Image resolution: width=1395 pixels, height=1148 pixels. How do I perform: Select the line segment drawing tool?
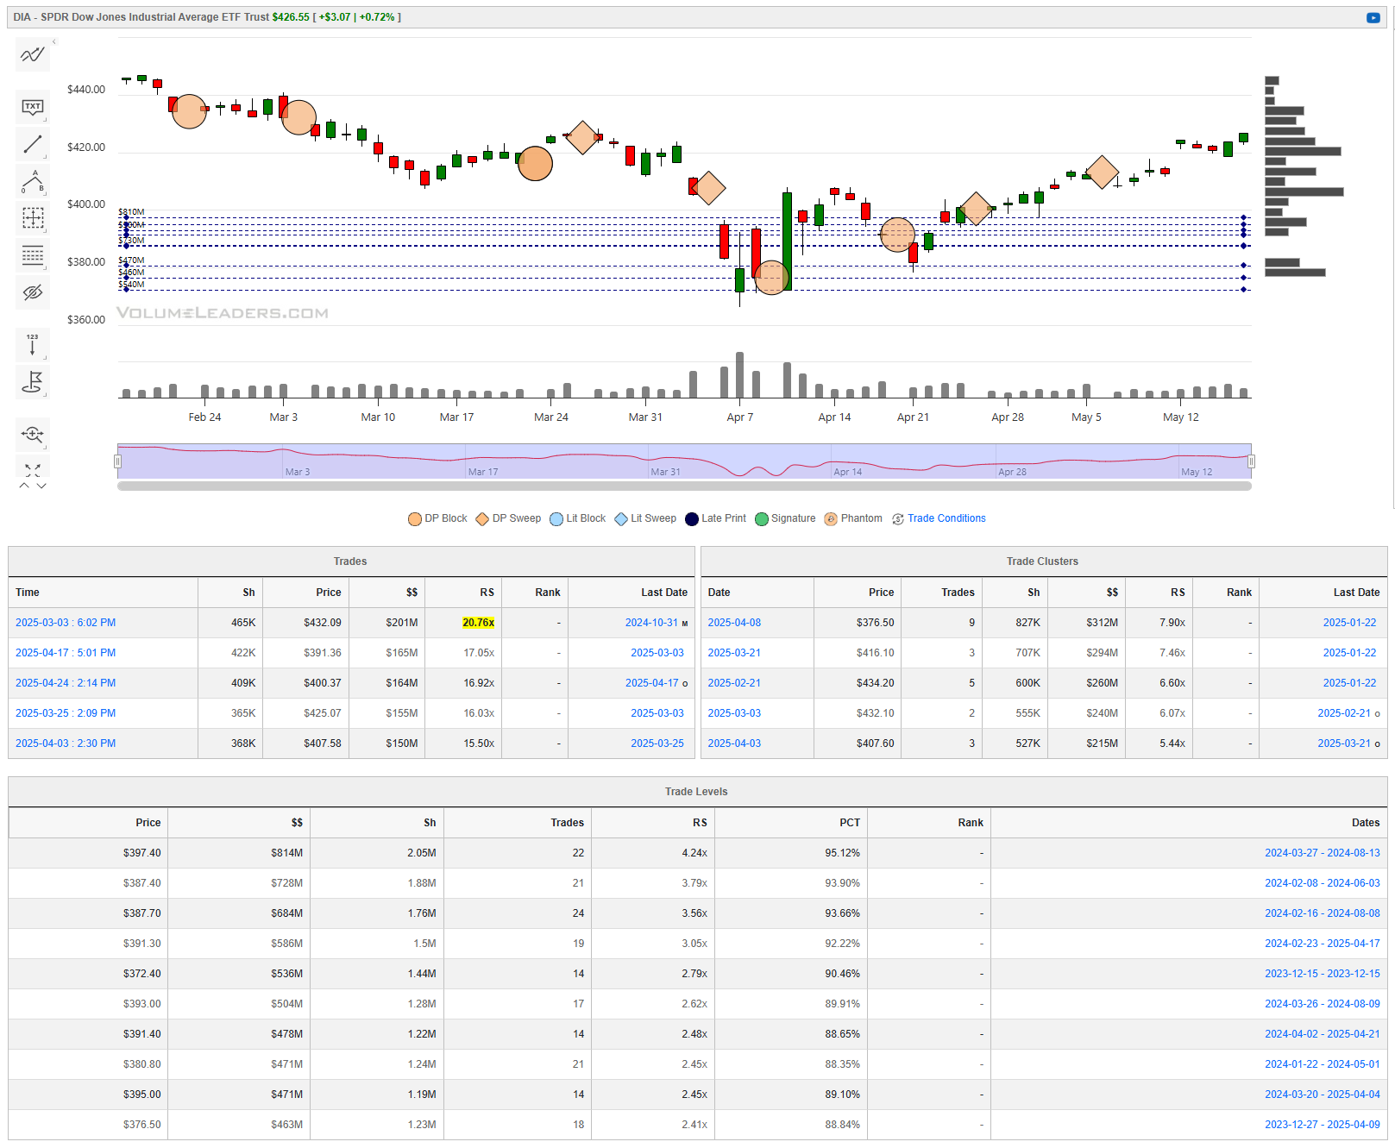coord(33,144)
